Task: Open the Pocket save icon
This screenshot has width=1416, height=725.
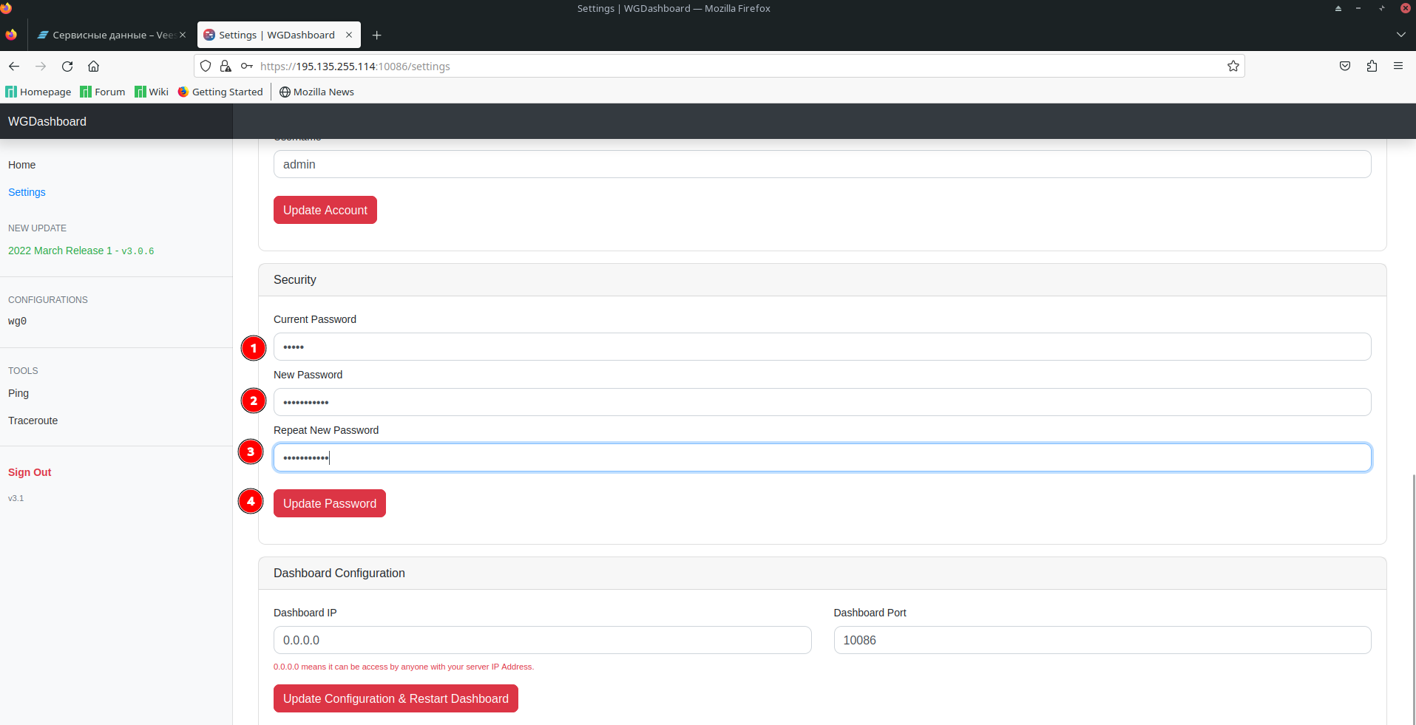Action: coord(1345,67)
